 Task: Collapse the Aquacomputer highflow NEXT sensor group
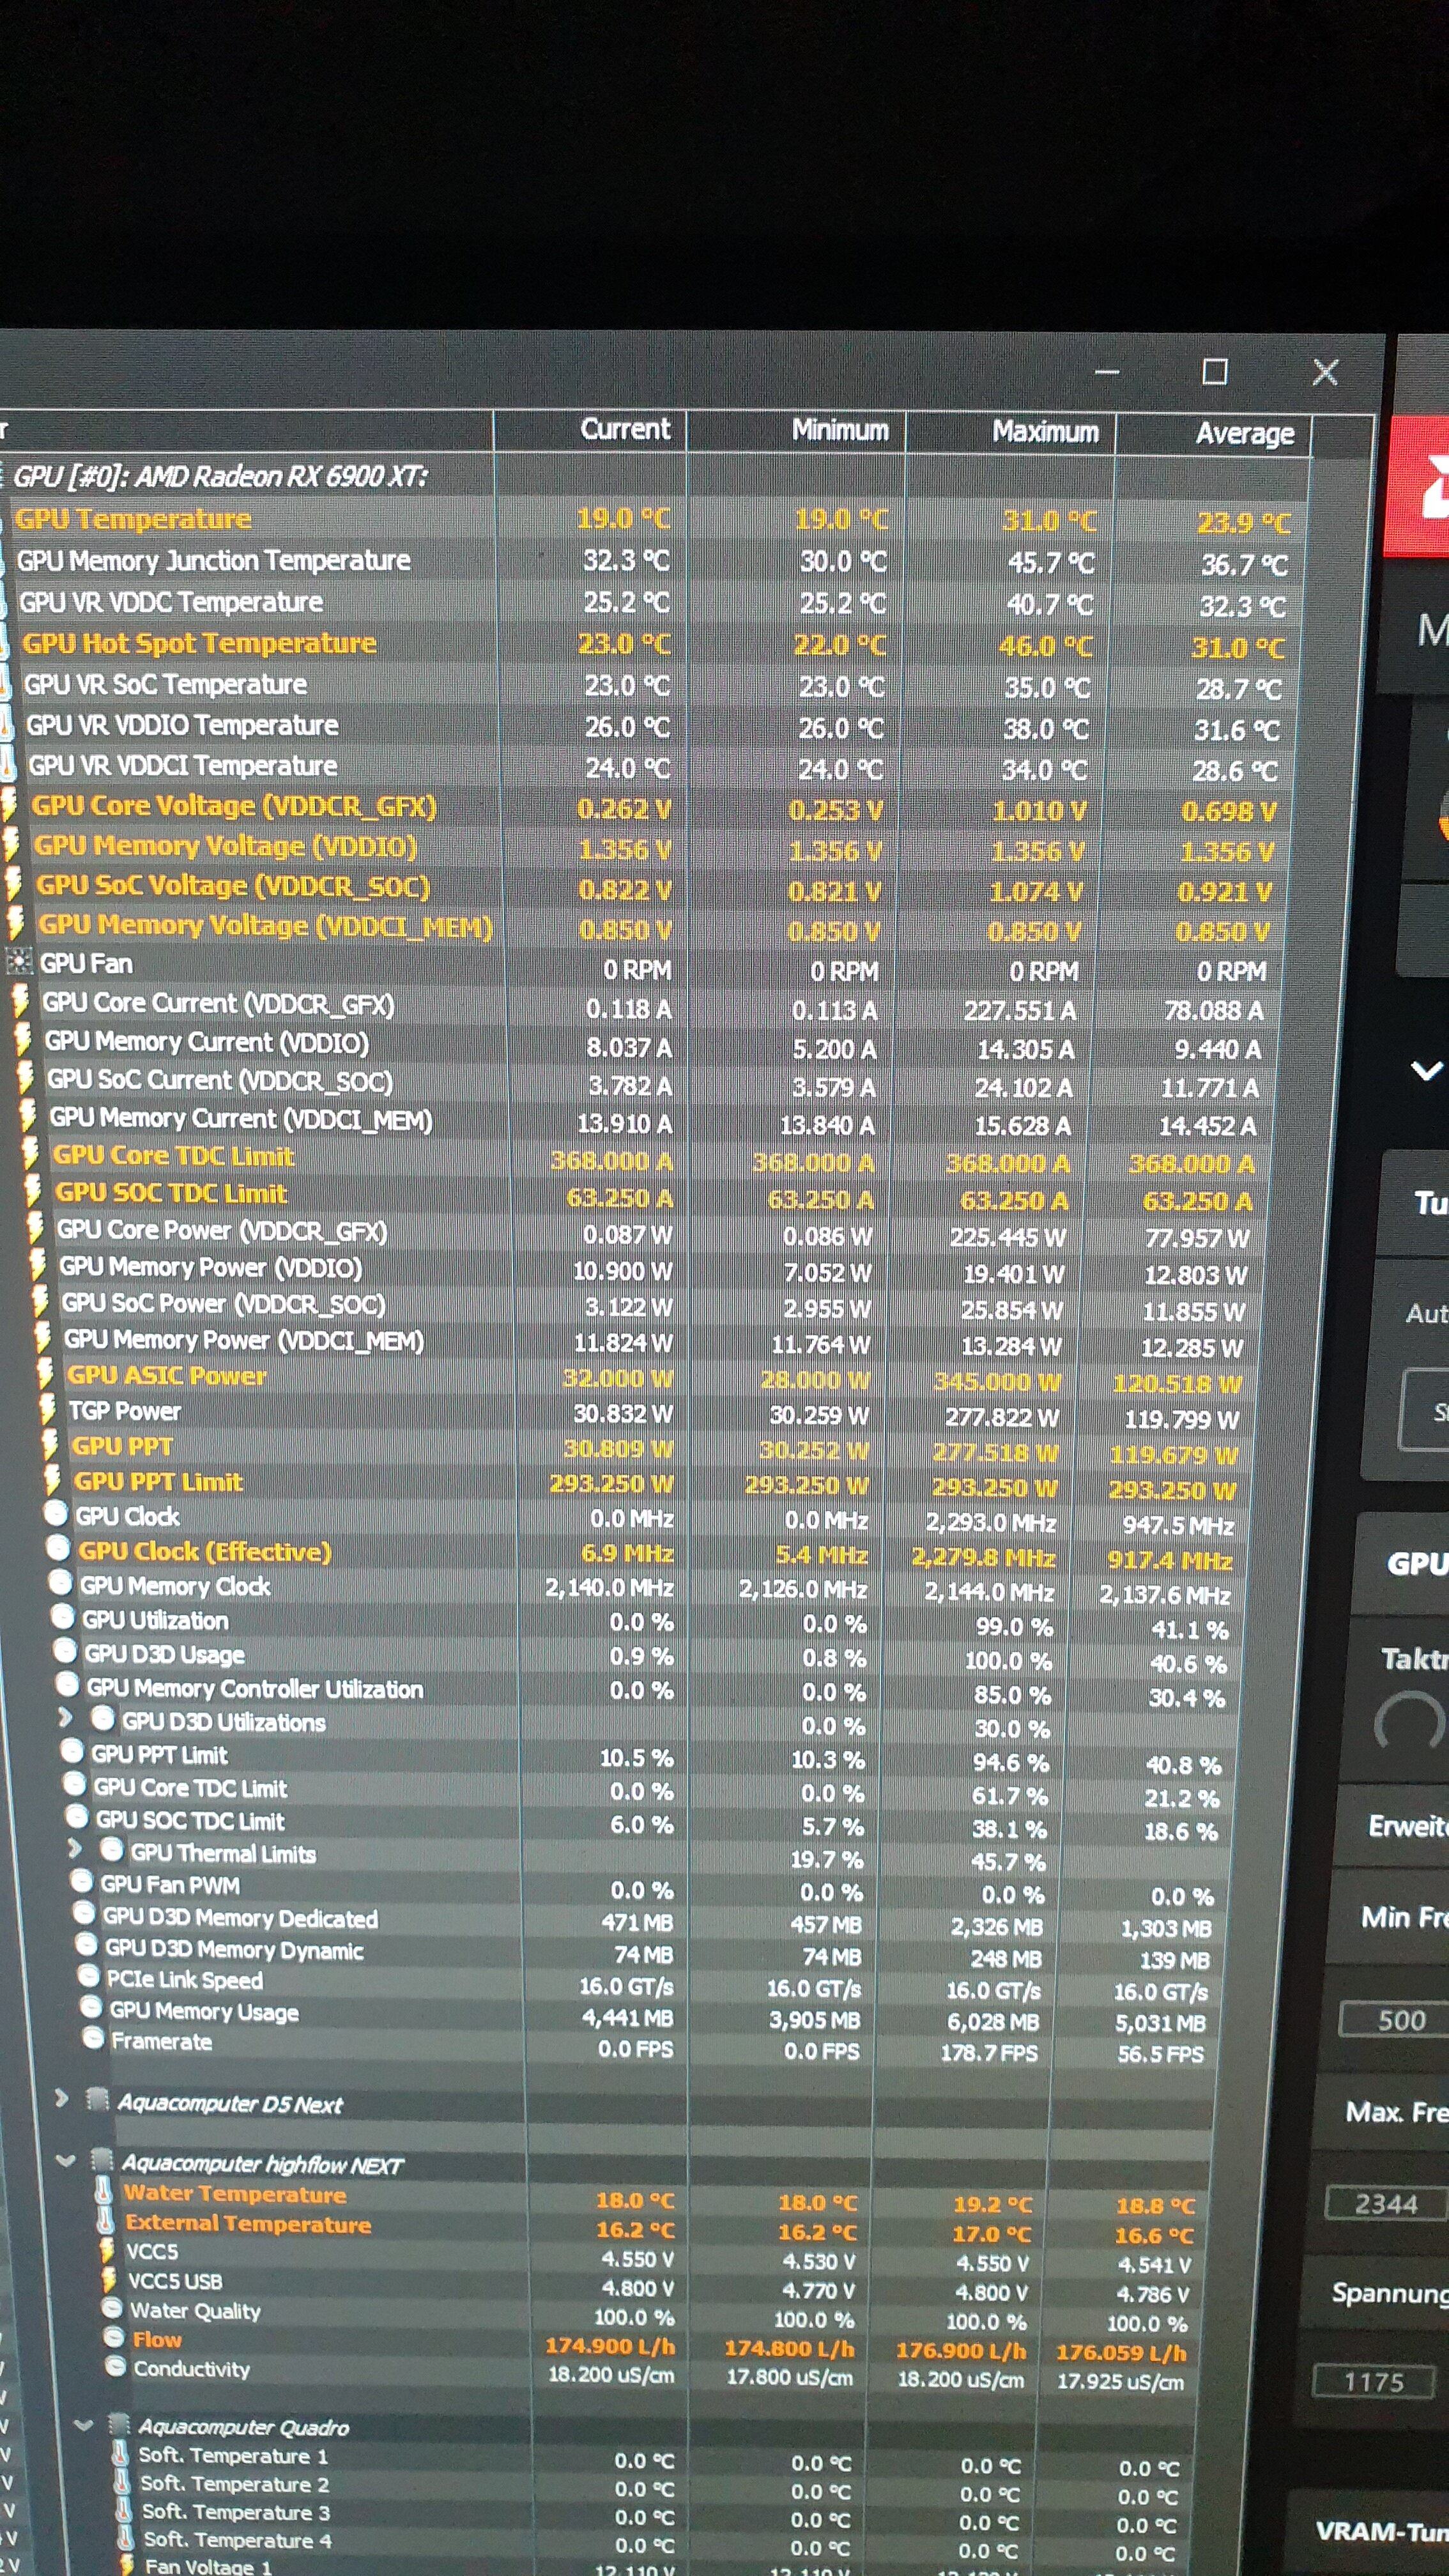pyautogui.click(x=66, y=2160)
